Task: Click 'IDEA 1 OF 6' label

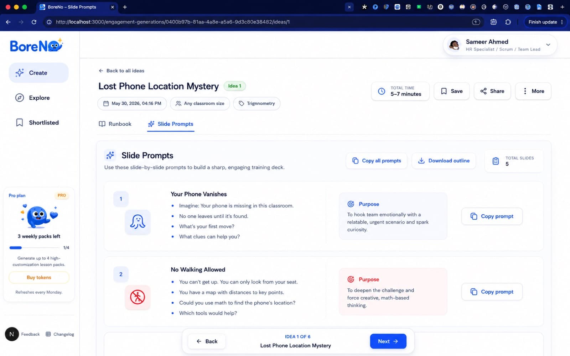Action: click(297, 337)
